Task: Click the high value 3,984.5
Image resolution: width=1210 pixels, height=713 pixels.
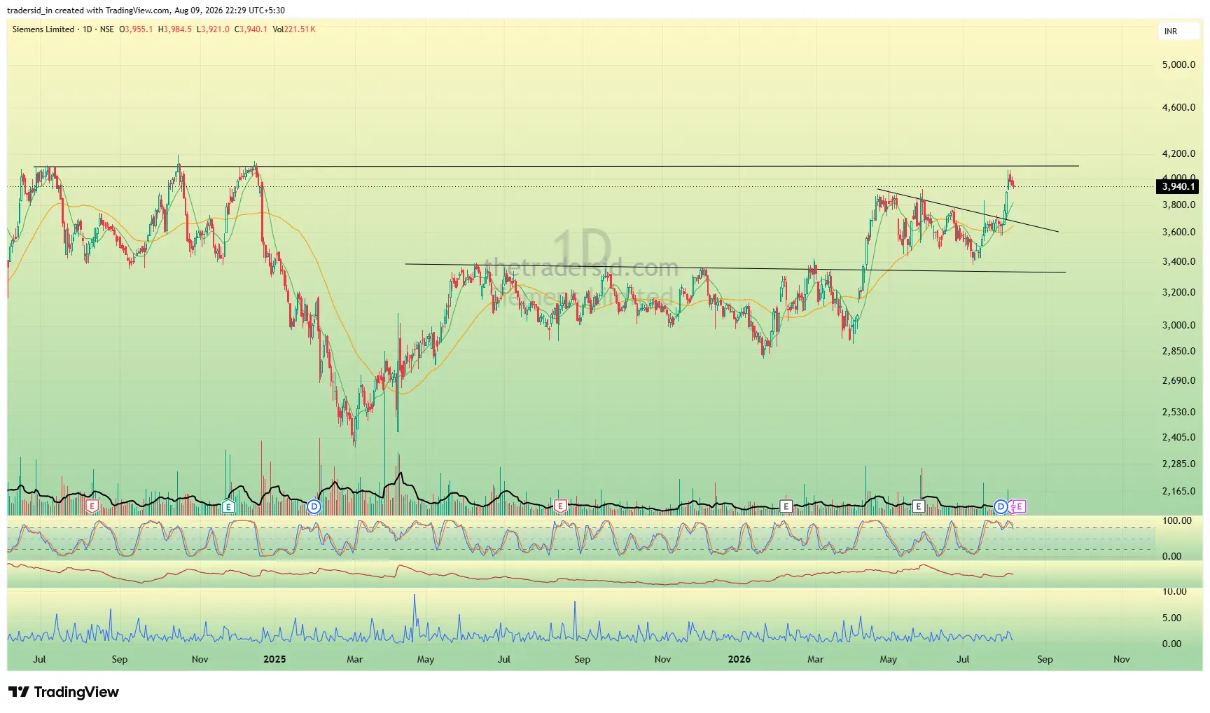Action: [177, 29]
